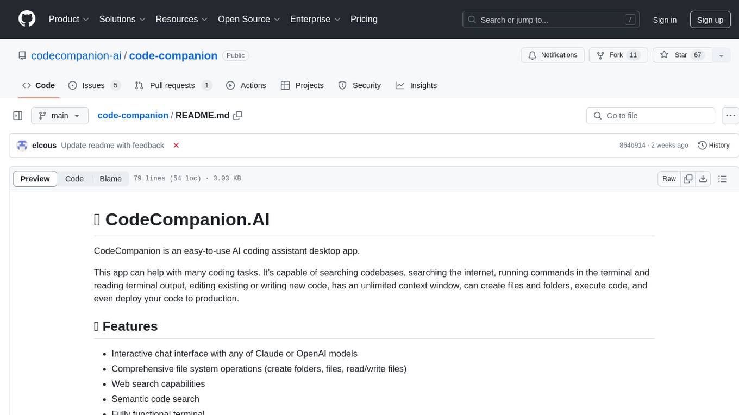Open commit 864b914
The height and width of the screenshot is (415, 739).
click(x=632, y=145)
